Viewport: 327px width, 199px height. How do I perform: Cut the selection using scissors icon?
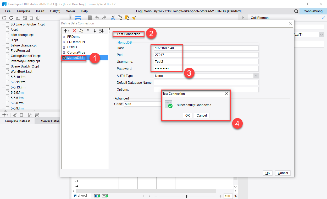coord(113,18)
